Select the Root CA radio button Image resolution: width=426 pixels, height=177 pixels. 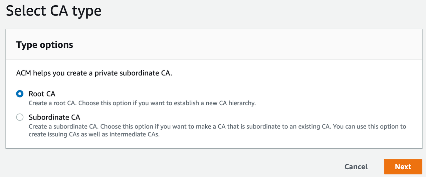pos(20,94)
